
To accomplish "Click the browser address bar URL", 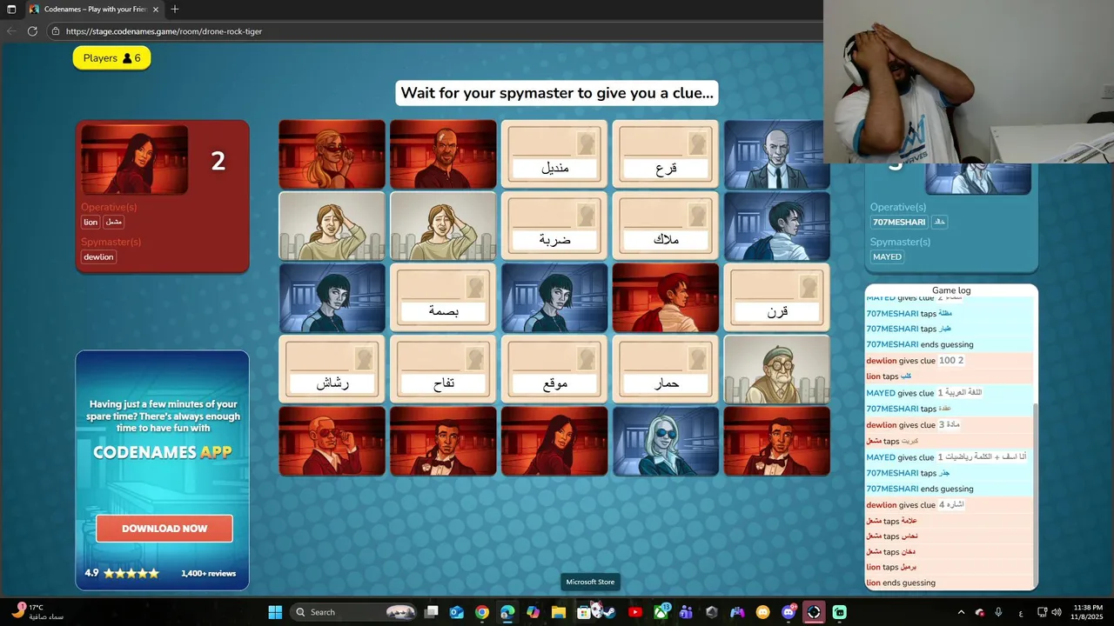I will (x=164, y=31).
